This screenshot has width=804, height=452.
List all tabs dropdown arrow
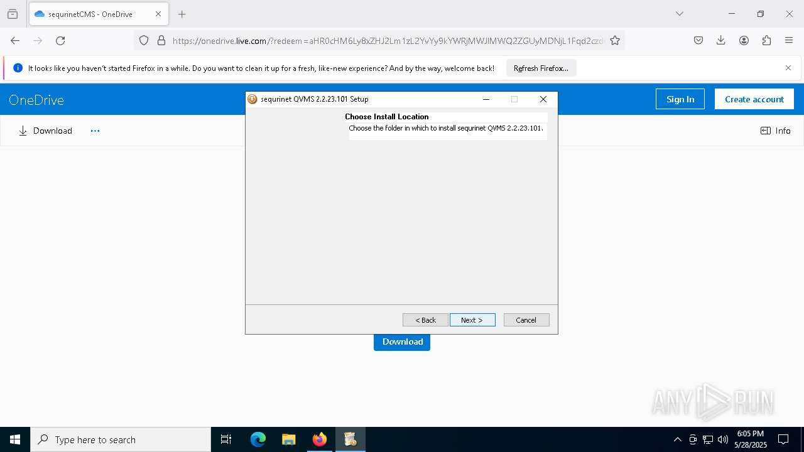(680, 14)
